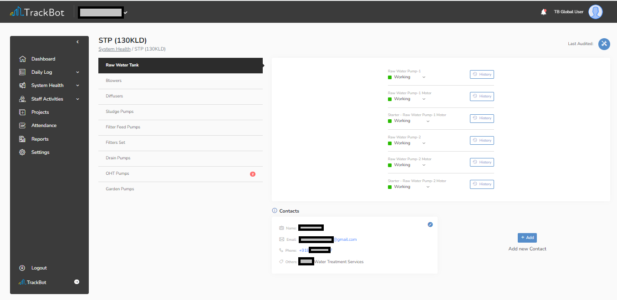Open Settings from the sidebar

[x=41, y=152]
